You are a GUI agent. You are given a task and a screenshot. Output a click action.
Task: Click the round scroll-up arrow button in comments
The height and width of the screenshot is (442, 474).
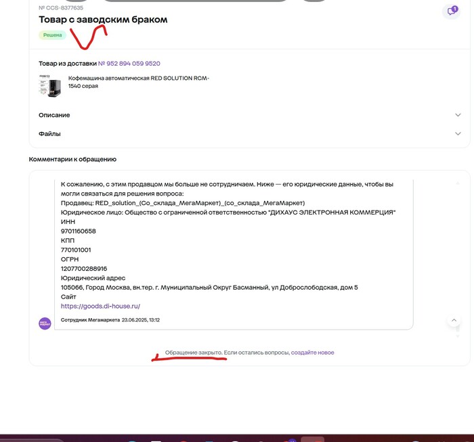[454, 320]
